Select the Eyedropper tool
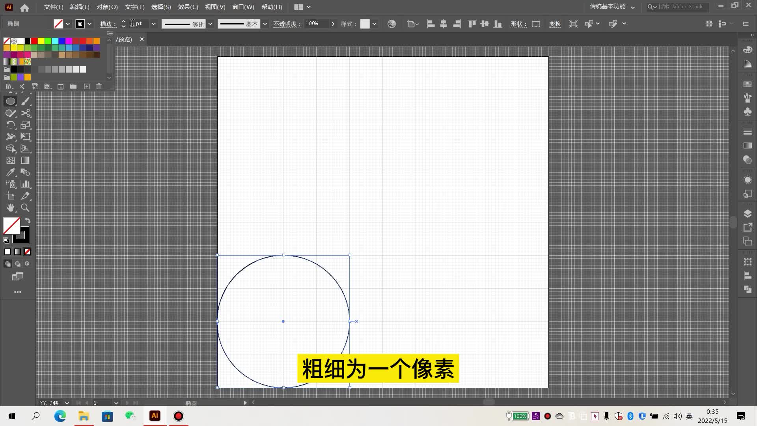This screenshot has width=757, height=426. coord(11,172)
